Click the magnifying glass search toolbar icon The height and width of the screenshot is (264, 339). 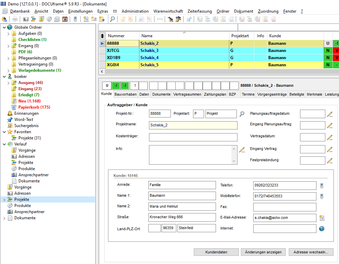pos(112,19)
